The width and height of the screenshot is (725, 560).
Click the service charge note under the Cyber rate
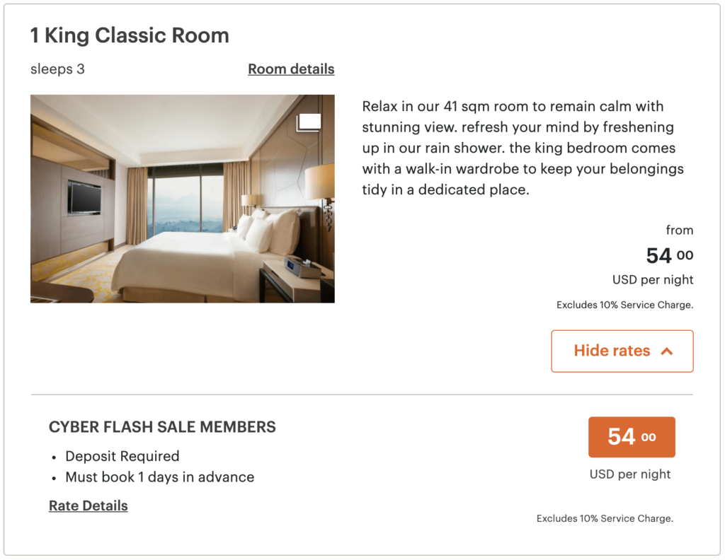(x=605, y=518)
